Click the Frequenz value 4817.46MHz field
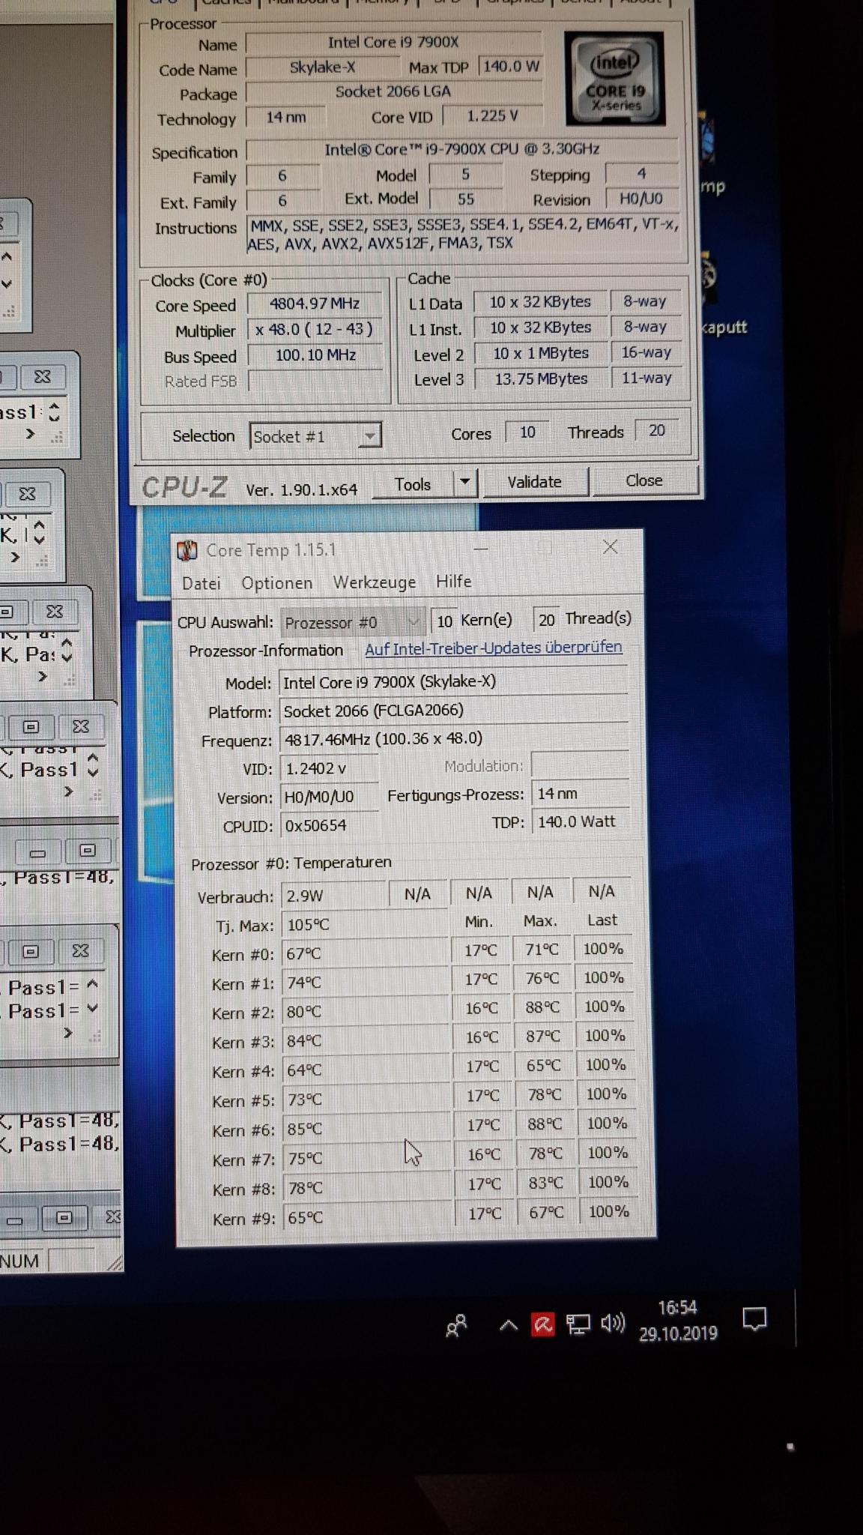The height and width of the screenshot is (1535, 863). [454, 739]
